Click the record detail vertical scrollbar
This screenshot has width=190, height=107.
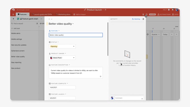click(x=108, y=39)
